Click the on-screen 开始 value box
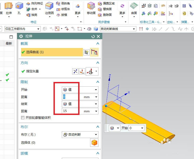 [134, 128]
